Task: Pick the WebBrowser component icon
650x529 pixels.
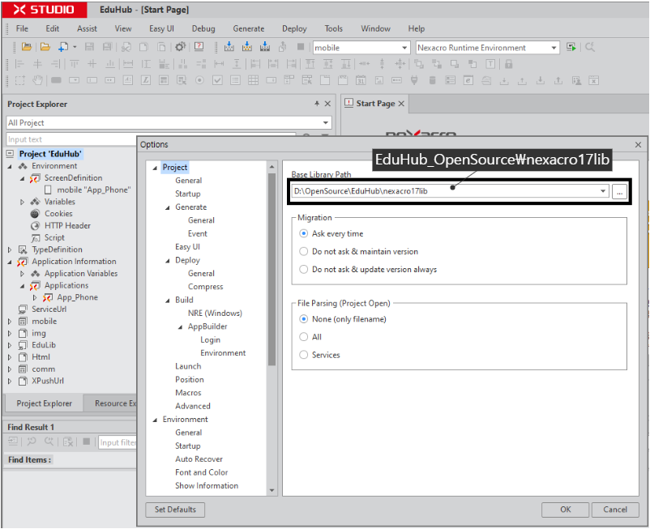Action: (x=468, y=80)
